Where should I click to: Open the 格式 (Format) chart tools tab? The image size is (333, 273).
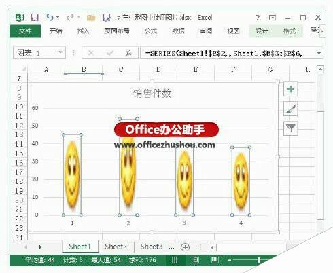pyautogui.click(x=290, y=31)
